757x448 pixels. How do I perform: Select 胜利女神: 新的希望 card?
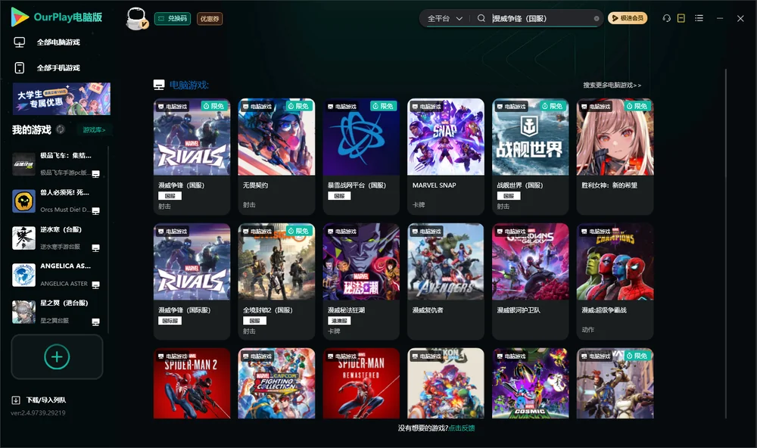[615, 157]
